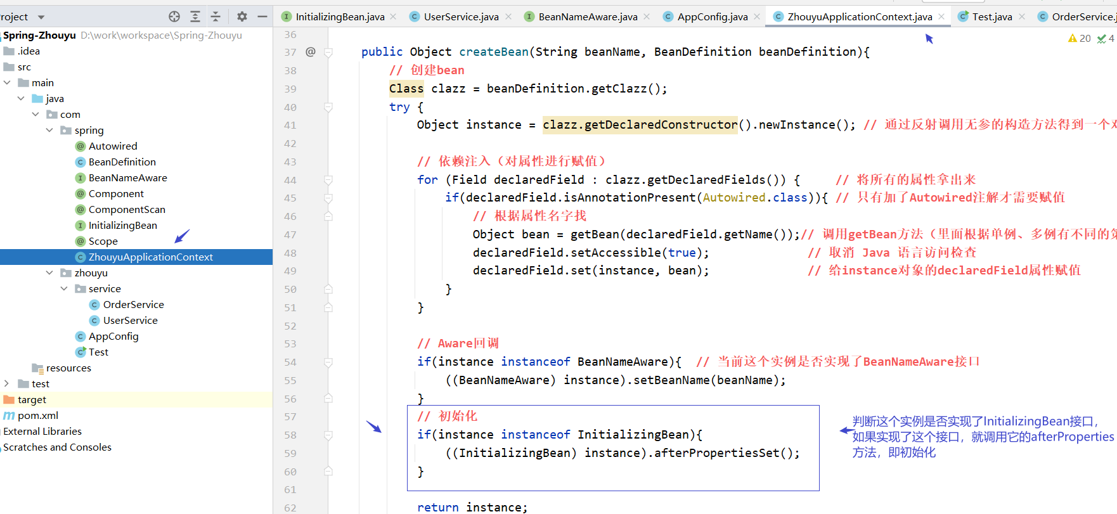Collapse the java folder chevron
The height and width of the screenshot is (514, 1117).
pyautogui.click(x=21, y=98)
